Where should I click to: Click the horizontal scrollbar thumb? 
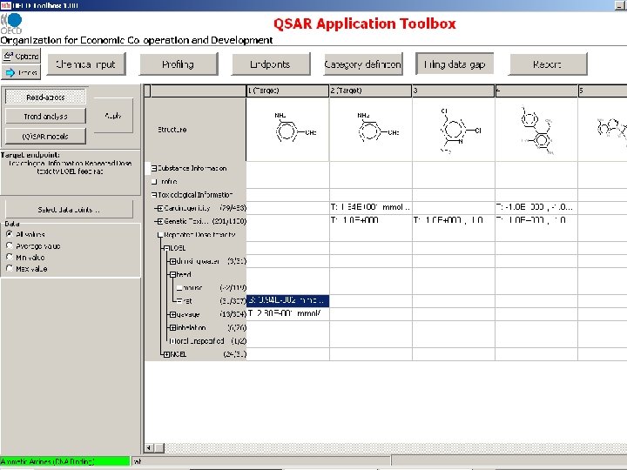(159, 448)
